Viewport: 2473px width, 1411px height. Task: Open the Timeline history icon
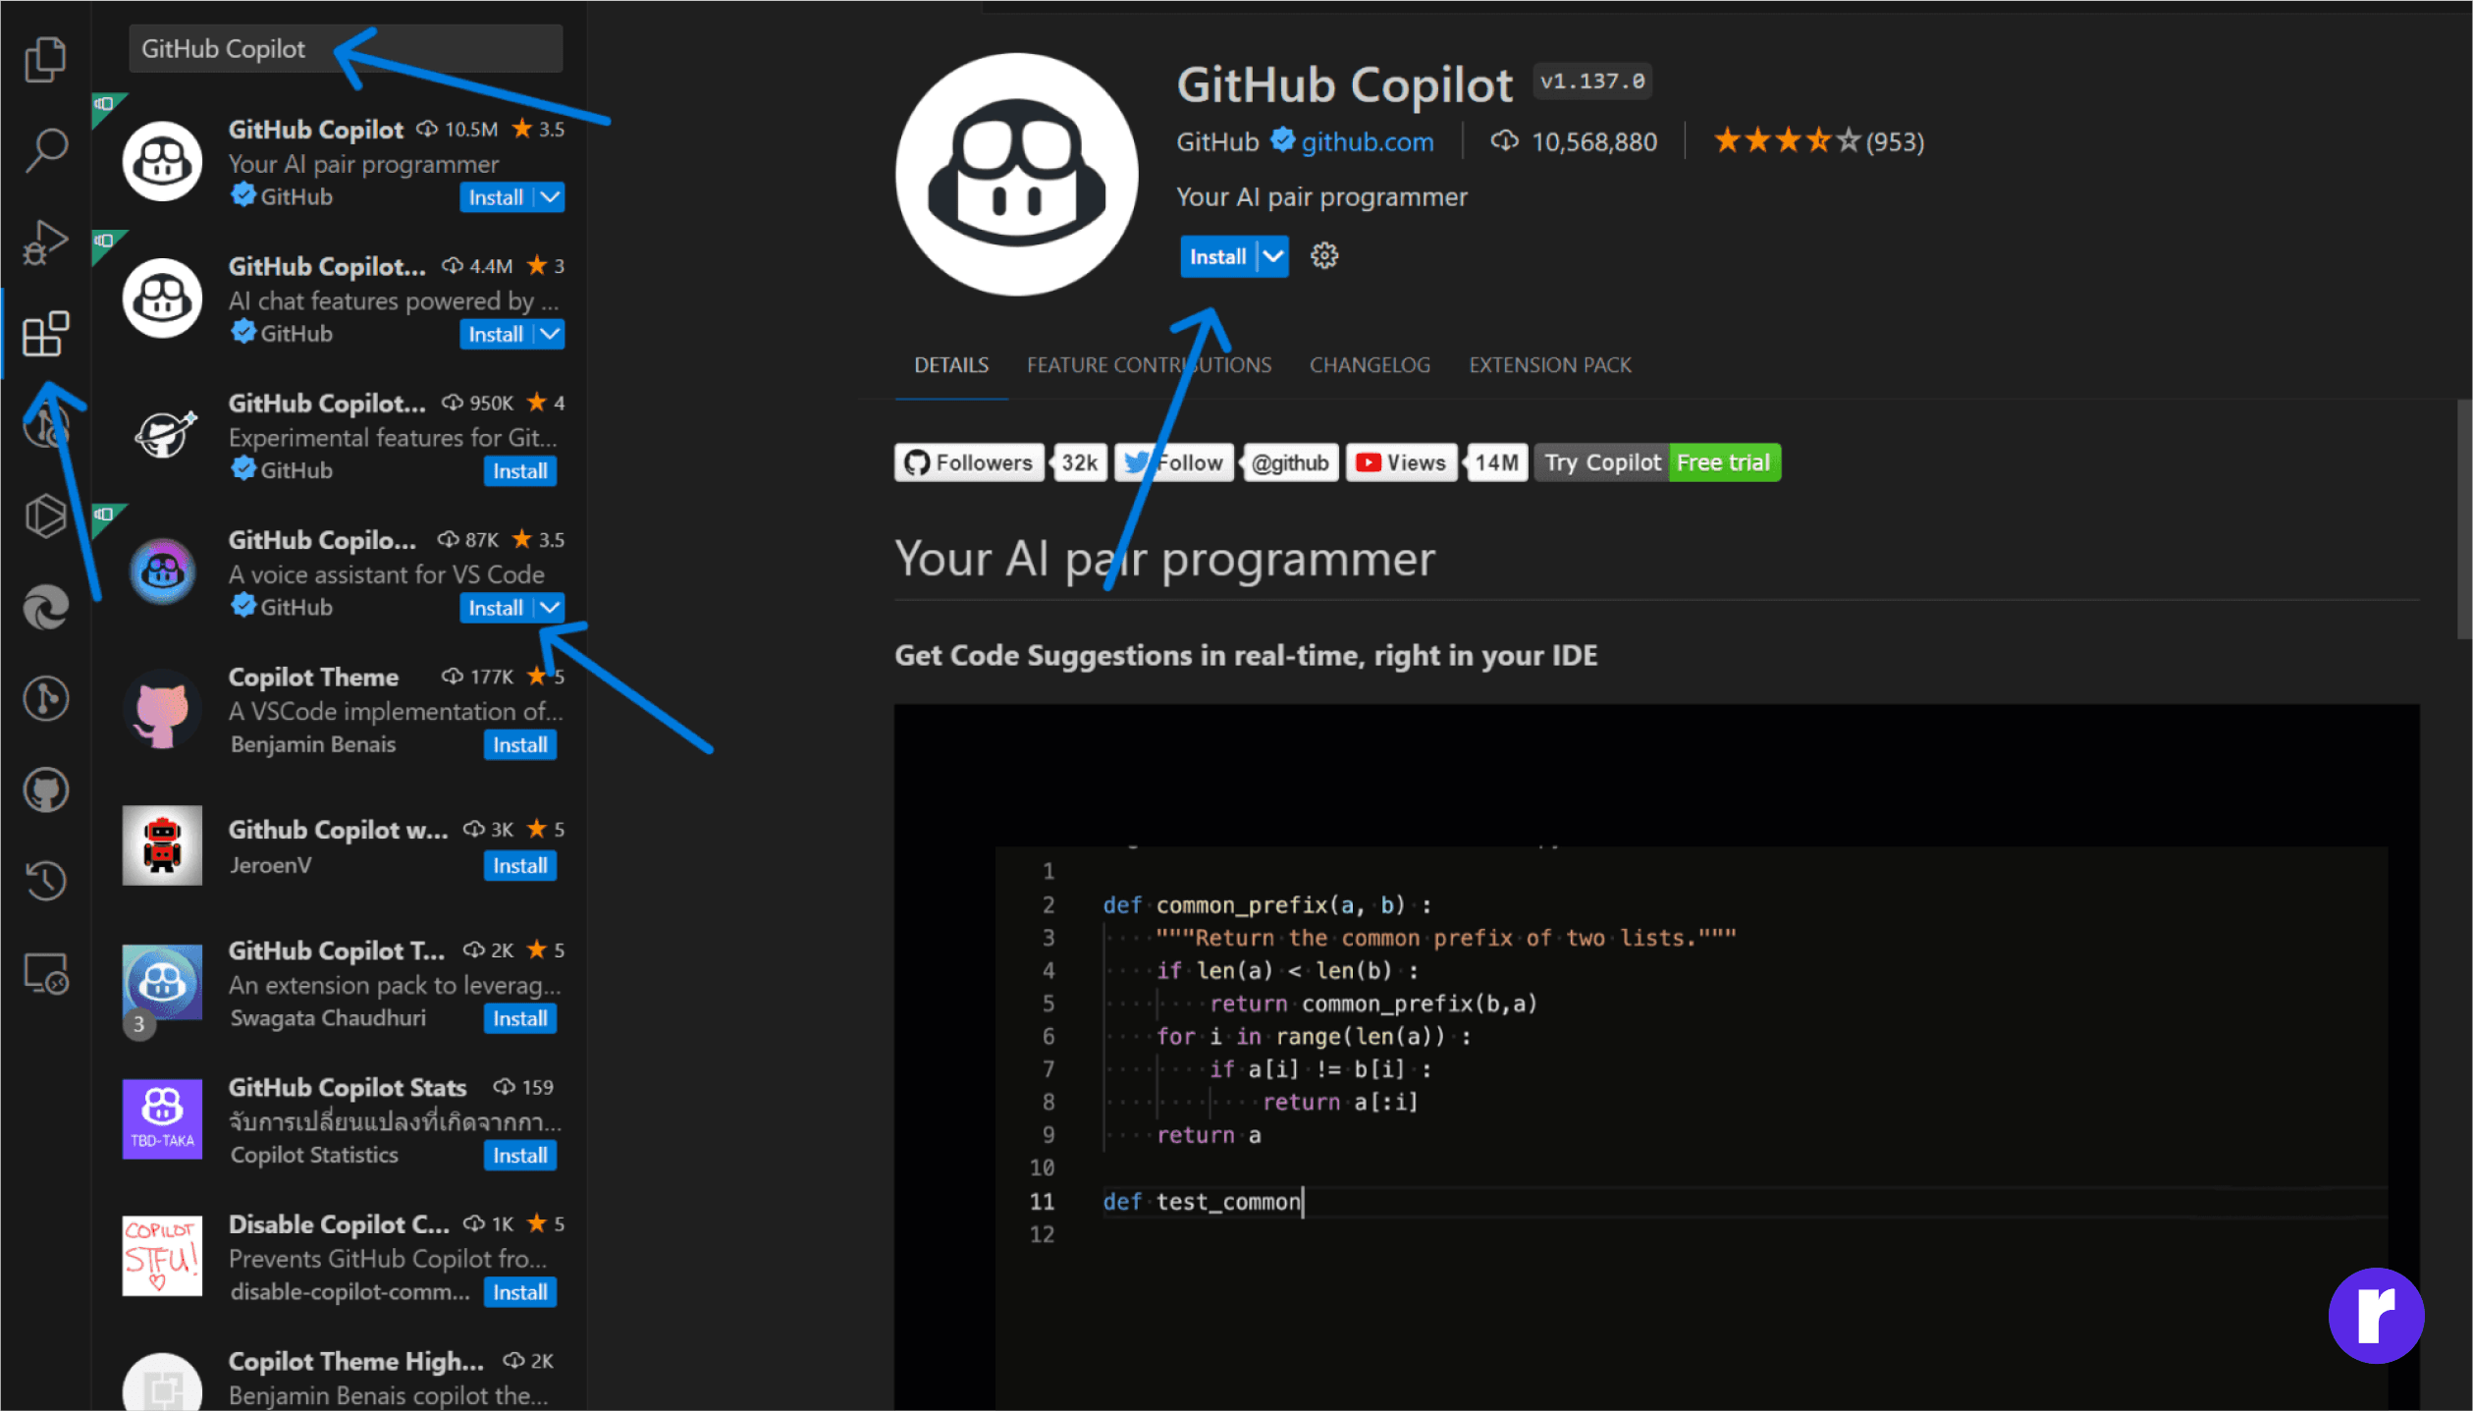click(45, 880)
